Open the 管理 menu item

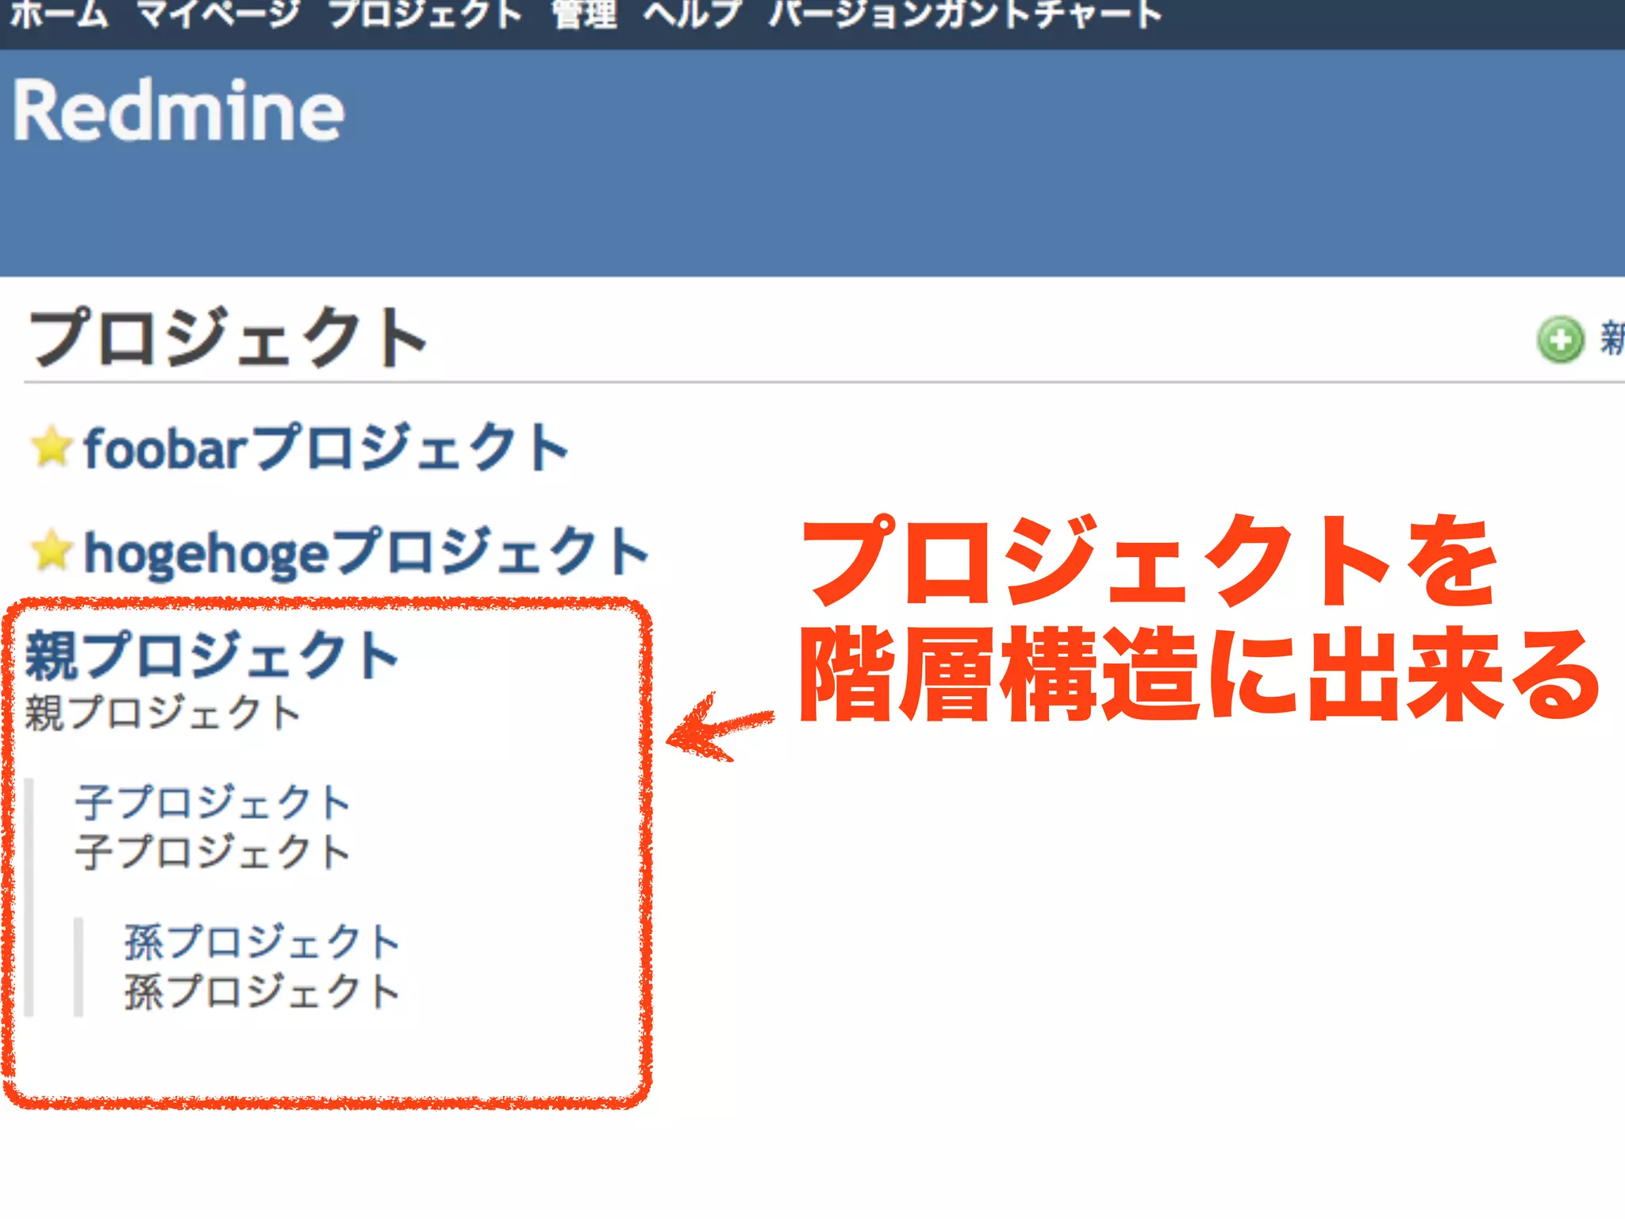click(x=585, y=14)
